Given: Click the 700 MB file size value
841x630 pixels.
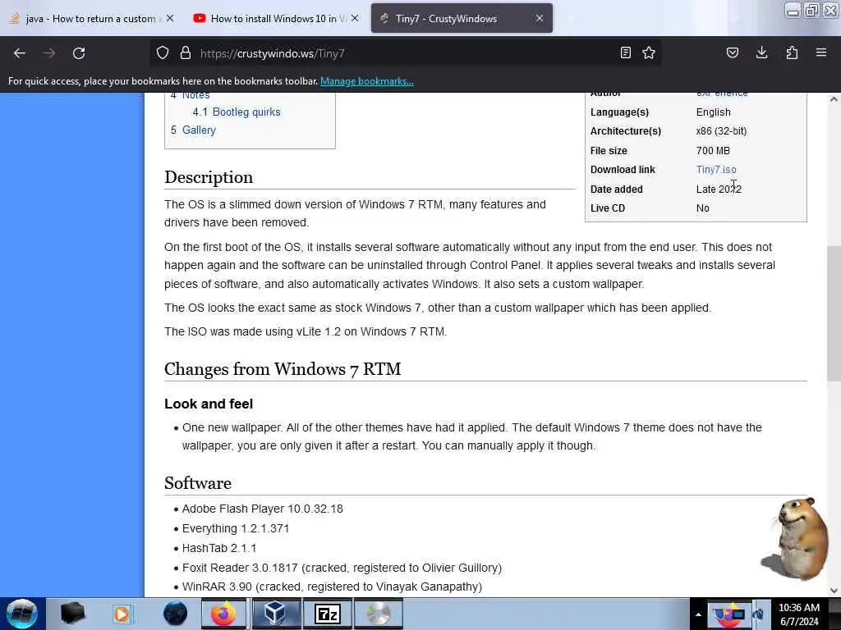Looking at the screenshot, I should (713, 151).
